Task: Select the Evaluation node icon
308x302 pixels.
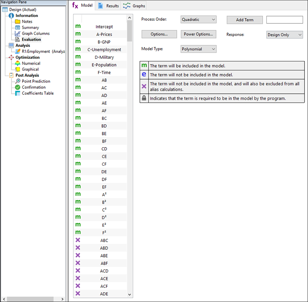Action: (x=18, y=40)
